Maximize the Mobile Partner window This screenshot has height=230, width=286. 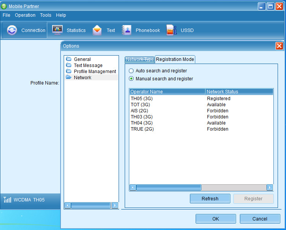[x=270, y=6]
